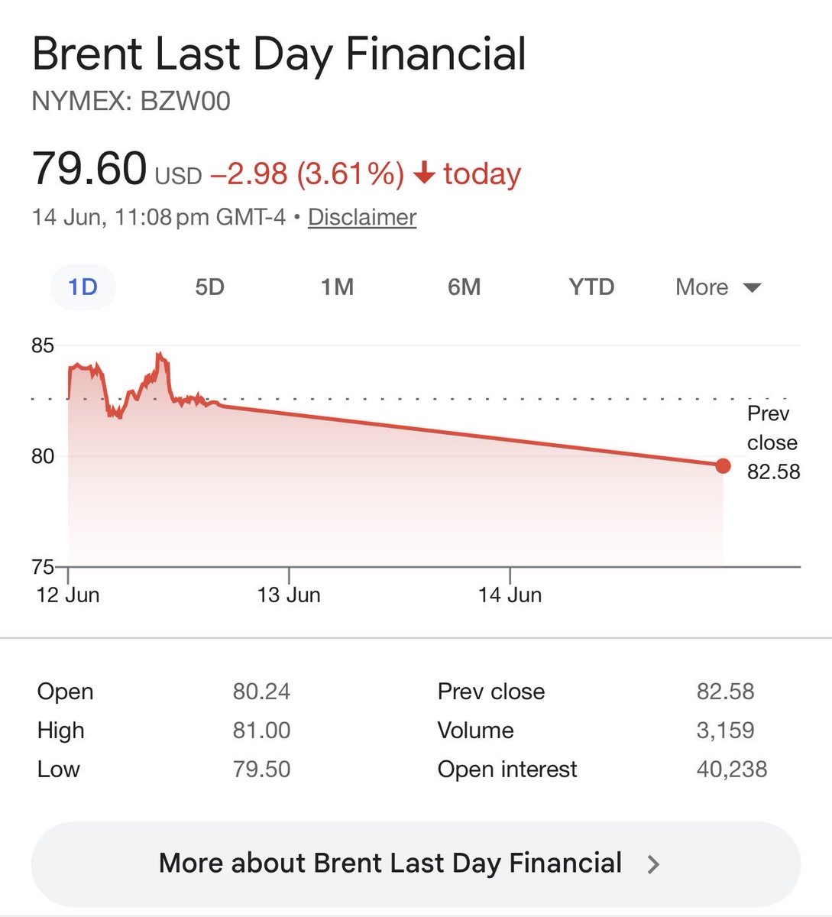Click the dropdown arrow beside More
This screenshot has height=917, width=832.
pos(752,288)
